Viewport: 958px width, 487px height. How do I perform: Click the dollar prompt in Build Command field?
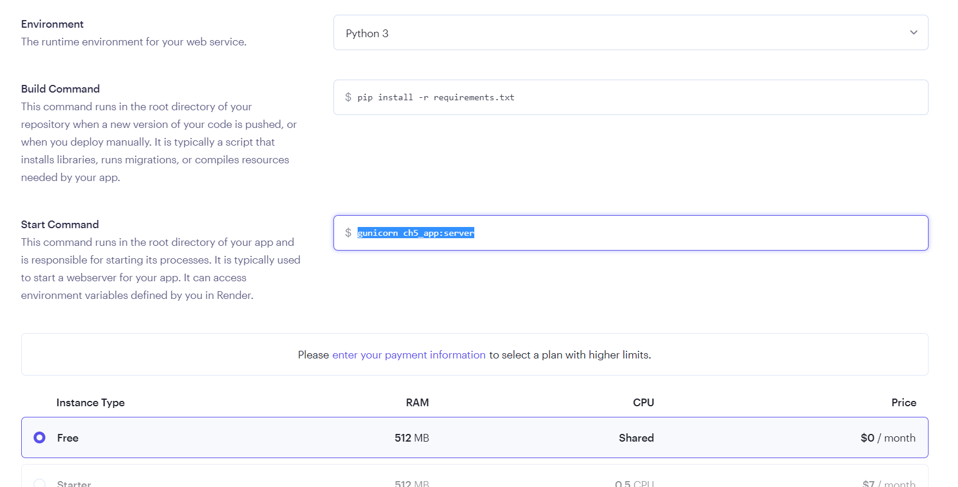coord(348,97)
